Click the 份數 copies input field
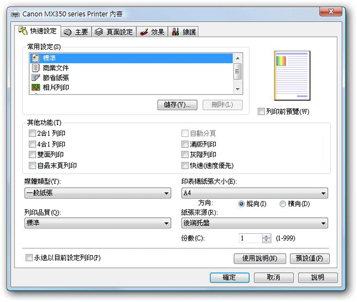The height and width of the screenshot is (302, 357). point(250,238)
